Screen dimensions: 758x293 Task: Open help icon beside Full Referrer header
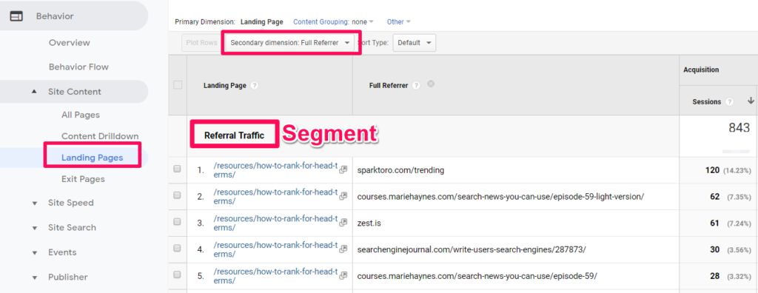click(416, 85)
